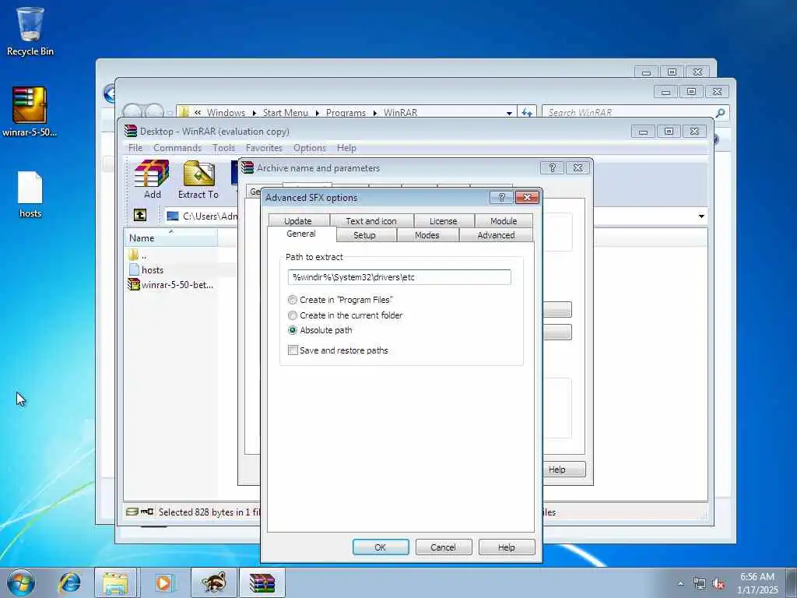Click the muted volume tray icon

pos(718,584)
